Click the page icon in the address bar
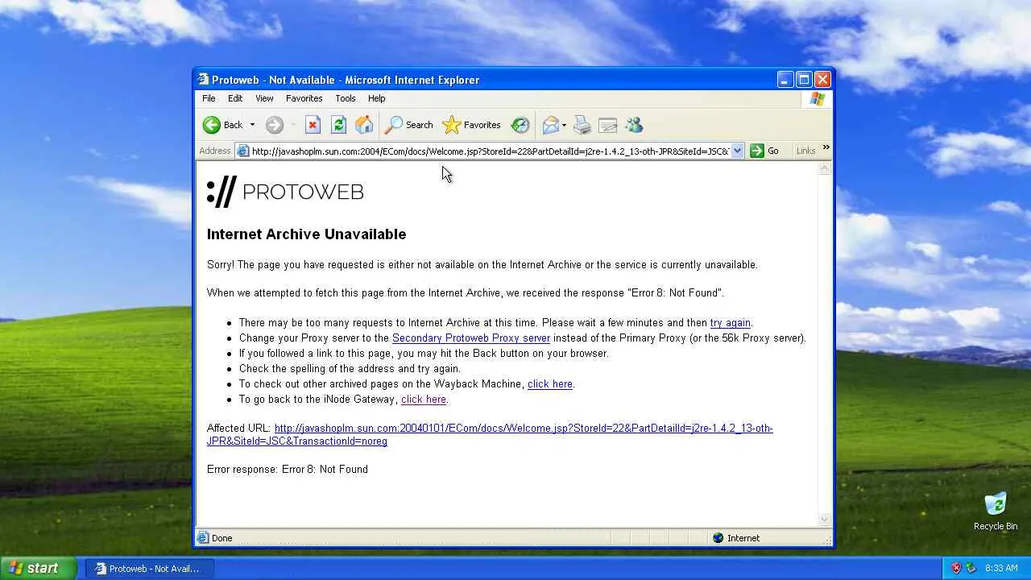The image size is (1031, 580). coord(242,151)
